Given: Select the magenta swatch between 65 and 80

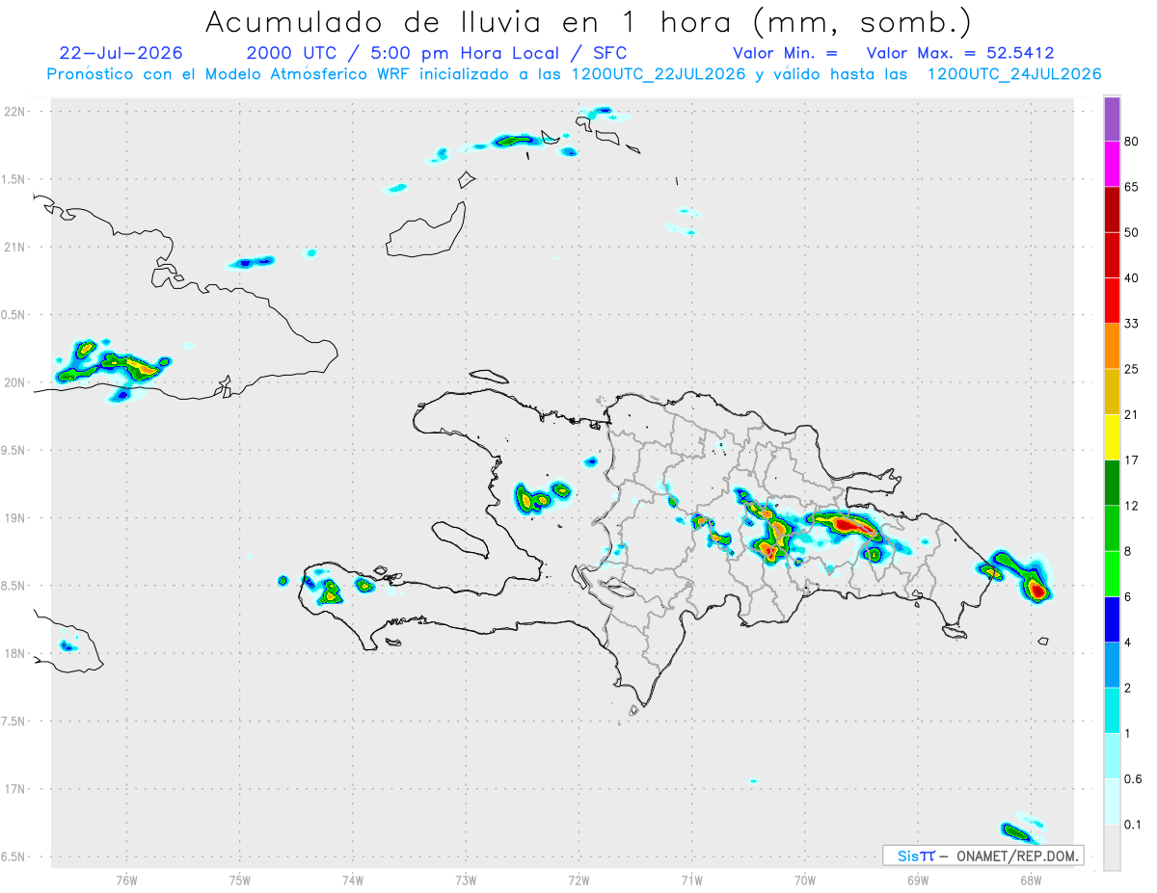Looking at the screenshot, I should (x=1112, y=164).
